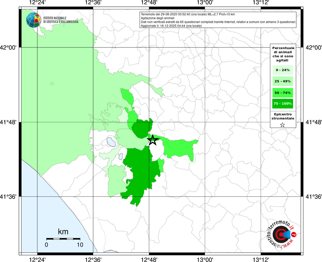Click the top axis label 12°36'

click(x=93, y=3)
